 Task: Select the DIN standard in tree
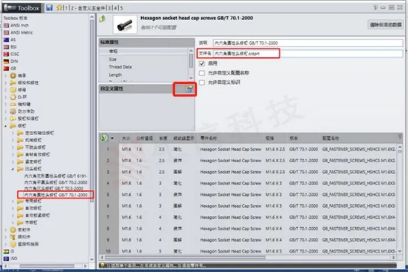click(x=6, y=61)
